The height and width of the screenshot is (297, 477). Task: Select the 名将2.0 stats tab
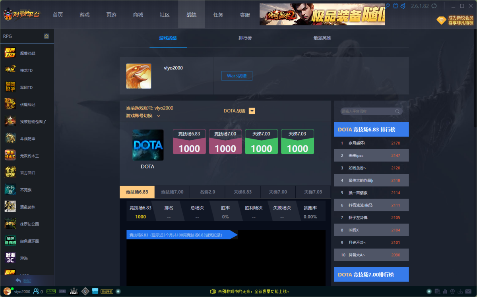[x=207, y=192]
